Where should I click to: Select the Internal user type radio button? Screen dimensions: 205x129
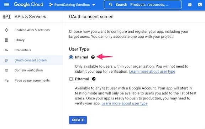tap(71, 57)
